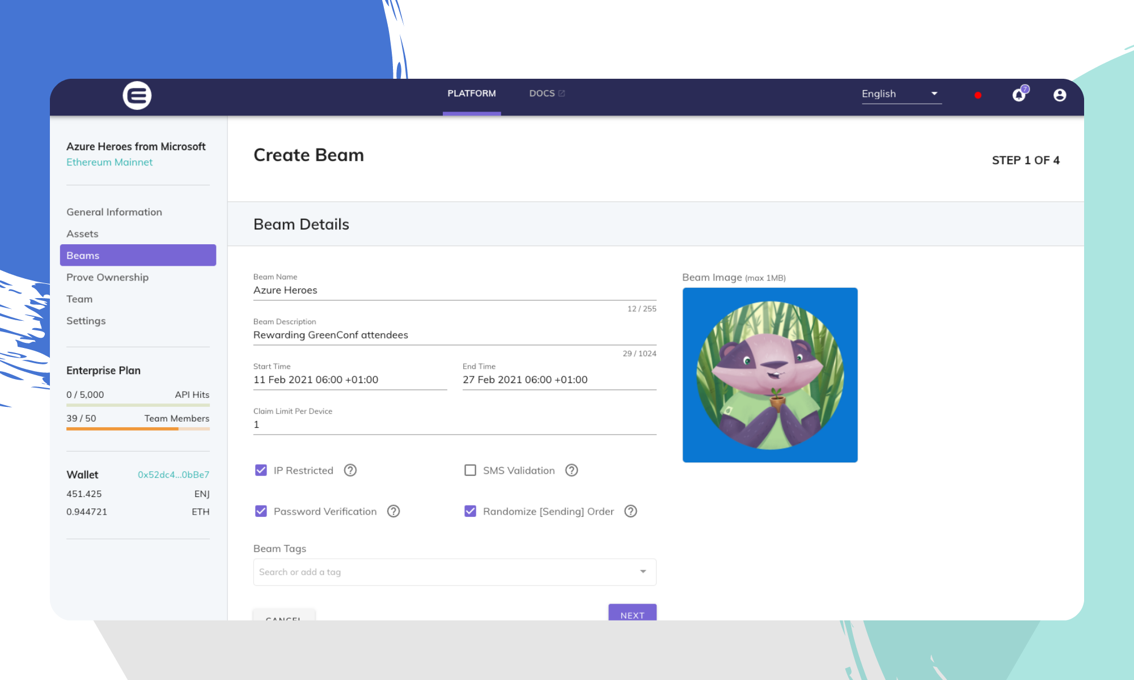Screen dimensions: 1134x680
Task: Click wallet address 0x52dc4...0bBe7
Action: 174,475
